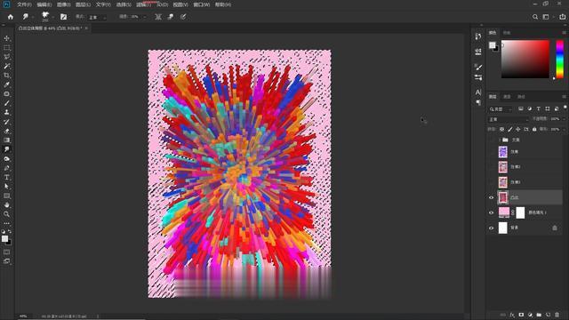
Task: Open the layer blend mode dropdown
Action: point(509,119)
